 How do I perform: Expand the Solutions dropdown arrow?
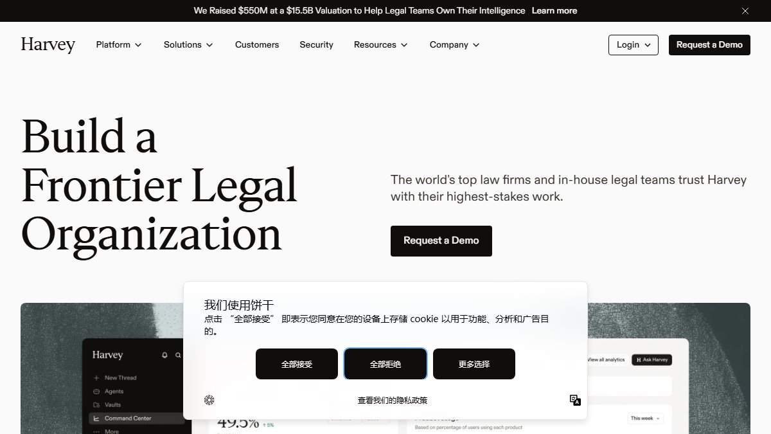pos(209,45)
